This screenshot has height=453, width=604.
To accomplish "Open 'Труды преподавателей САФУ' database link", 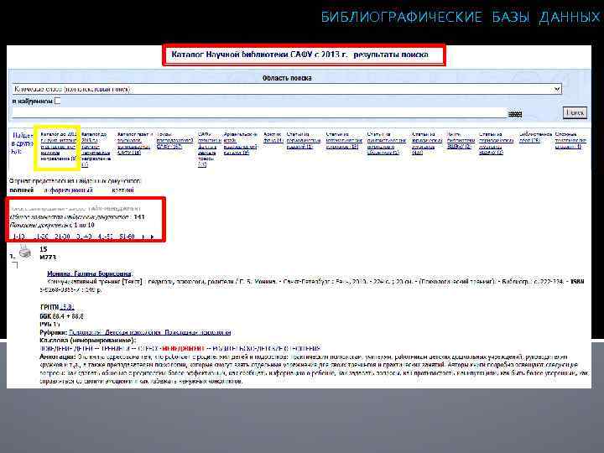I will 174,140.
